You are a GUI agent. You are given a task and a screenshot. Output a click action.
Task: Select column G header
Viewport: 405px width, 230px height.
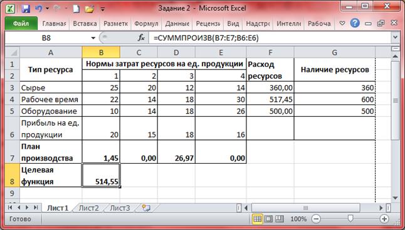tap(335, 52)
